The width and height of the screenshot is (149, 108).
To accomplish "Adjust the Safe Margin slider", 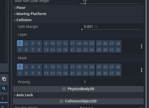I will (111, 29).
